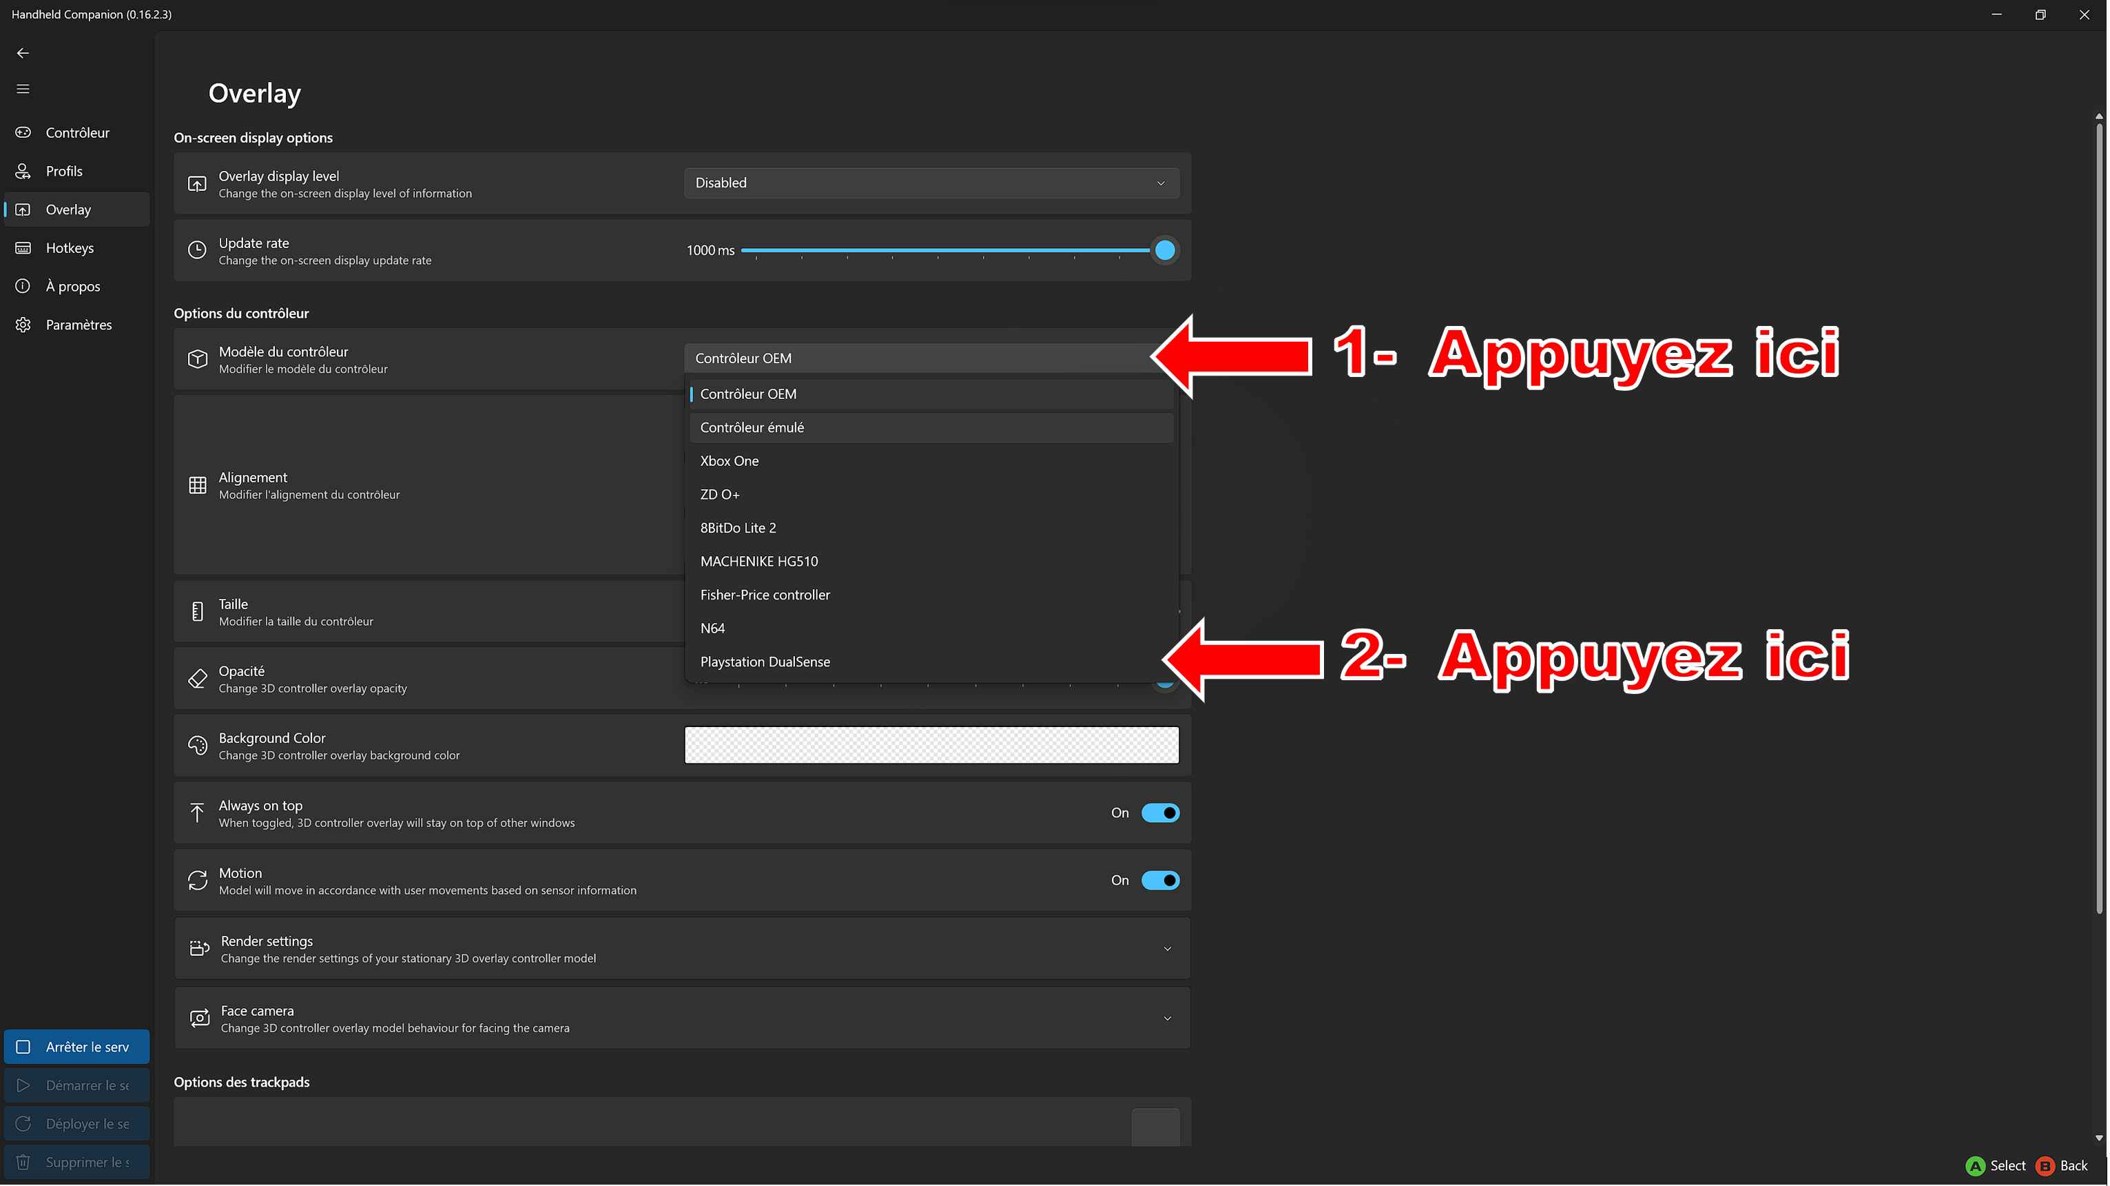Viewport: 2110px width, 1186px height.
Task: Open the Profils section icon
Action: point(23,172)
